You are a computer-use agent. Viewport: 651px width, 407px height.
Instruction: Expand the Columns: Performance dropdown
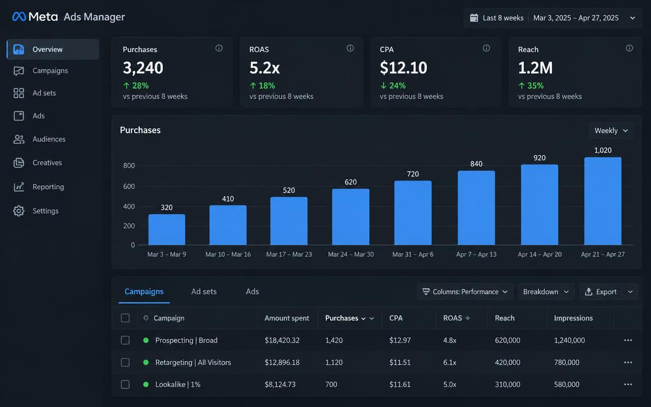pyautogui.click(x=465, y=292)
